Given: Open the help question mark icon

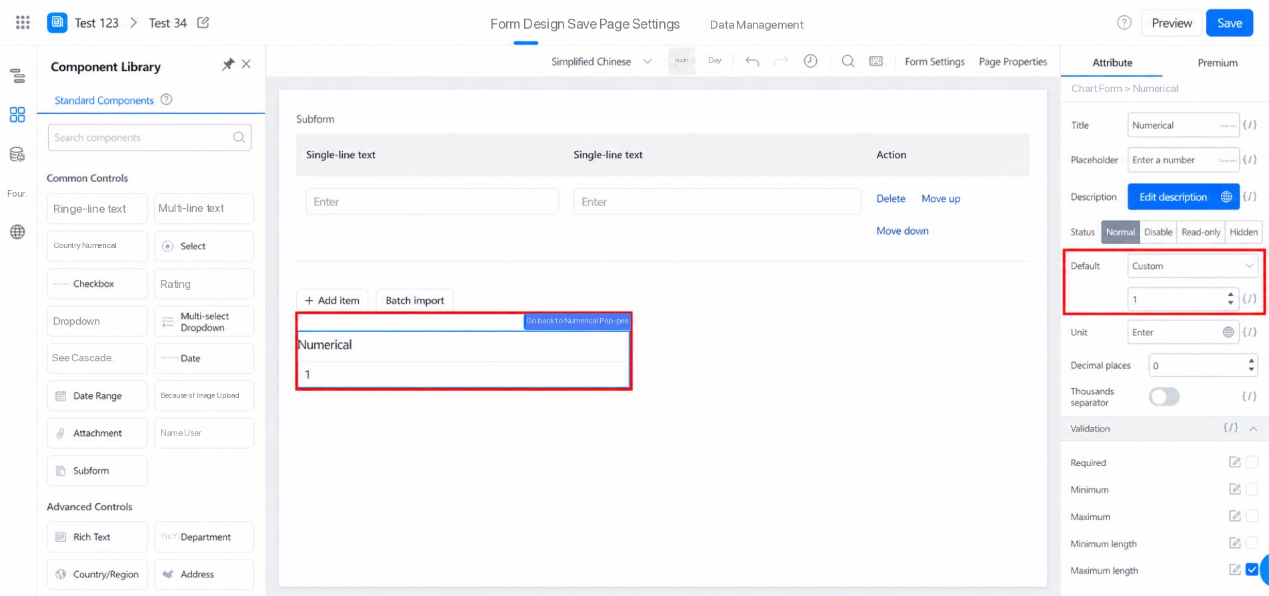Looking at the screenshot, I should (1124, 23).
